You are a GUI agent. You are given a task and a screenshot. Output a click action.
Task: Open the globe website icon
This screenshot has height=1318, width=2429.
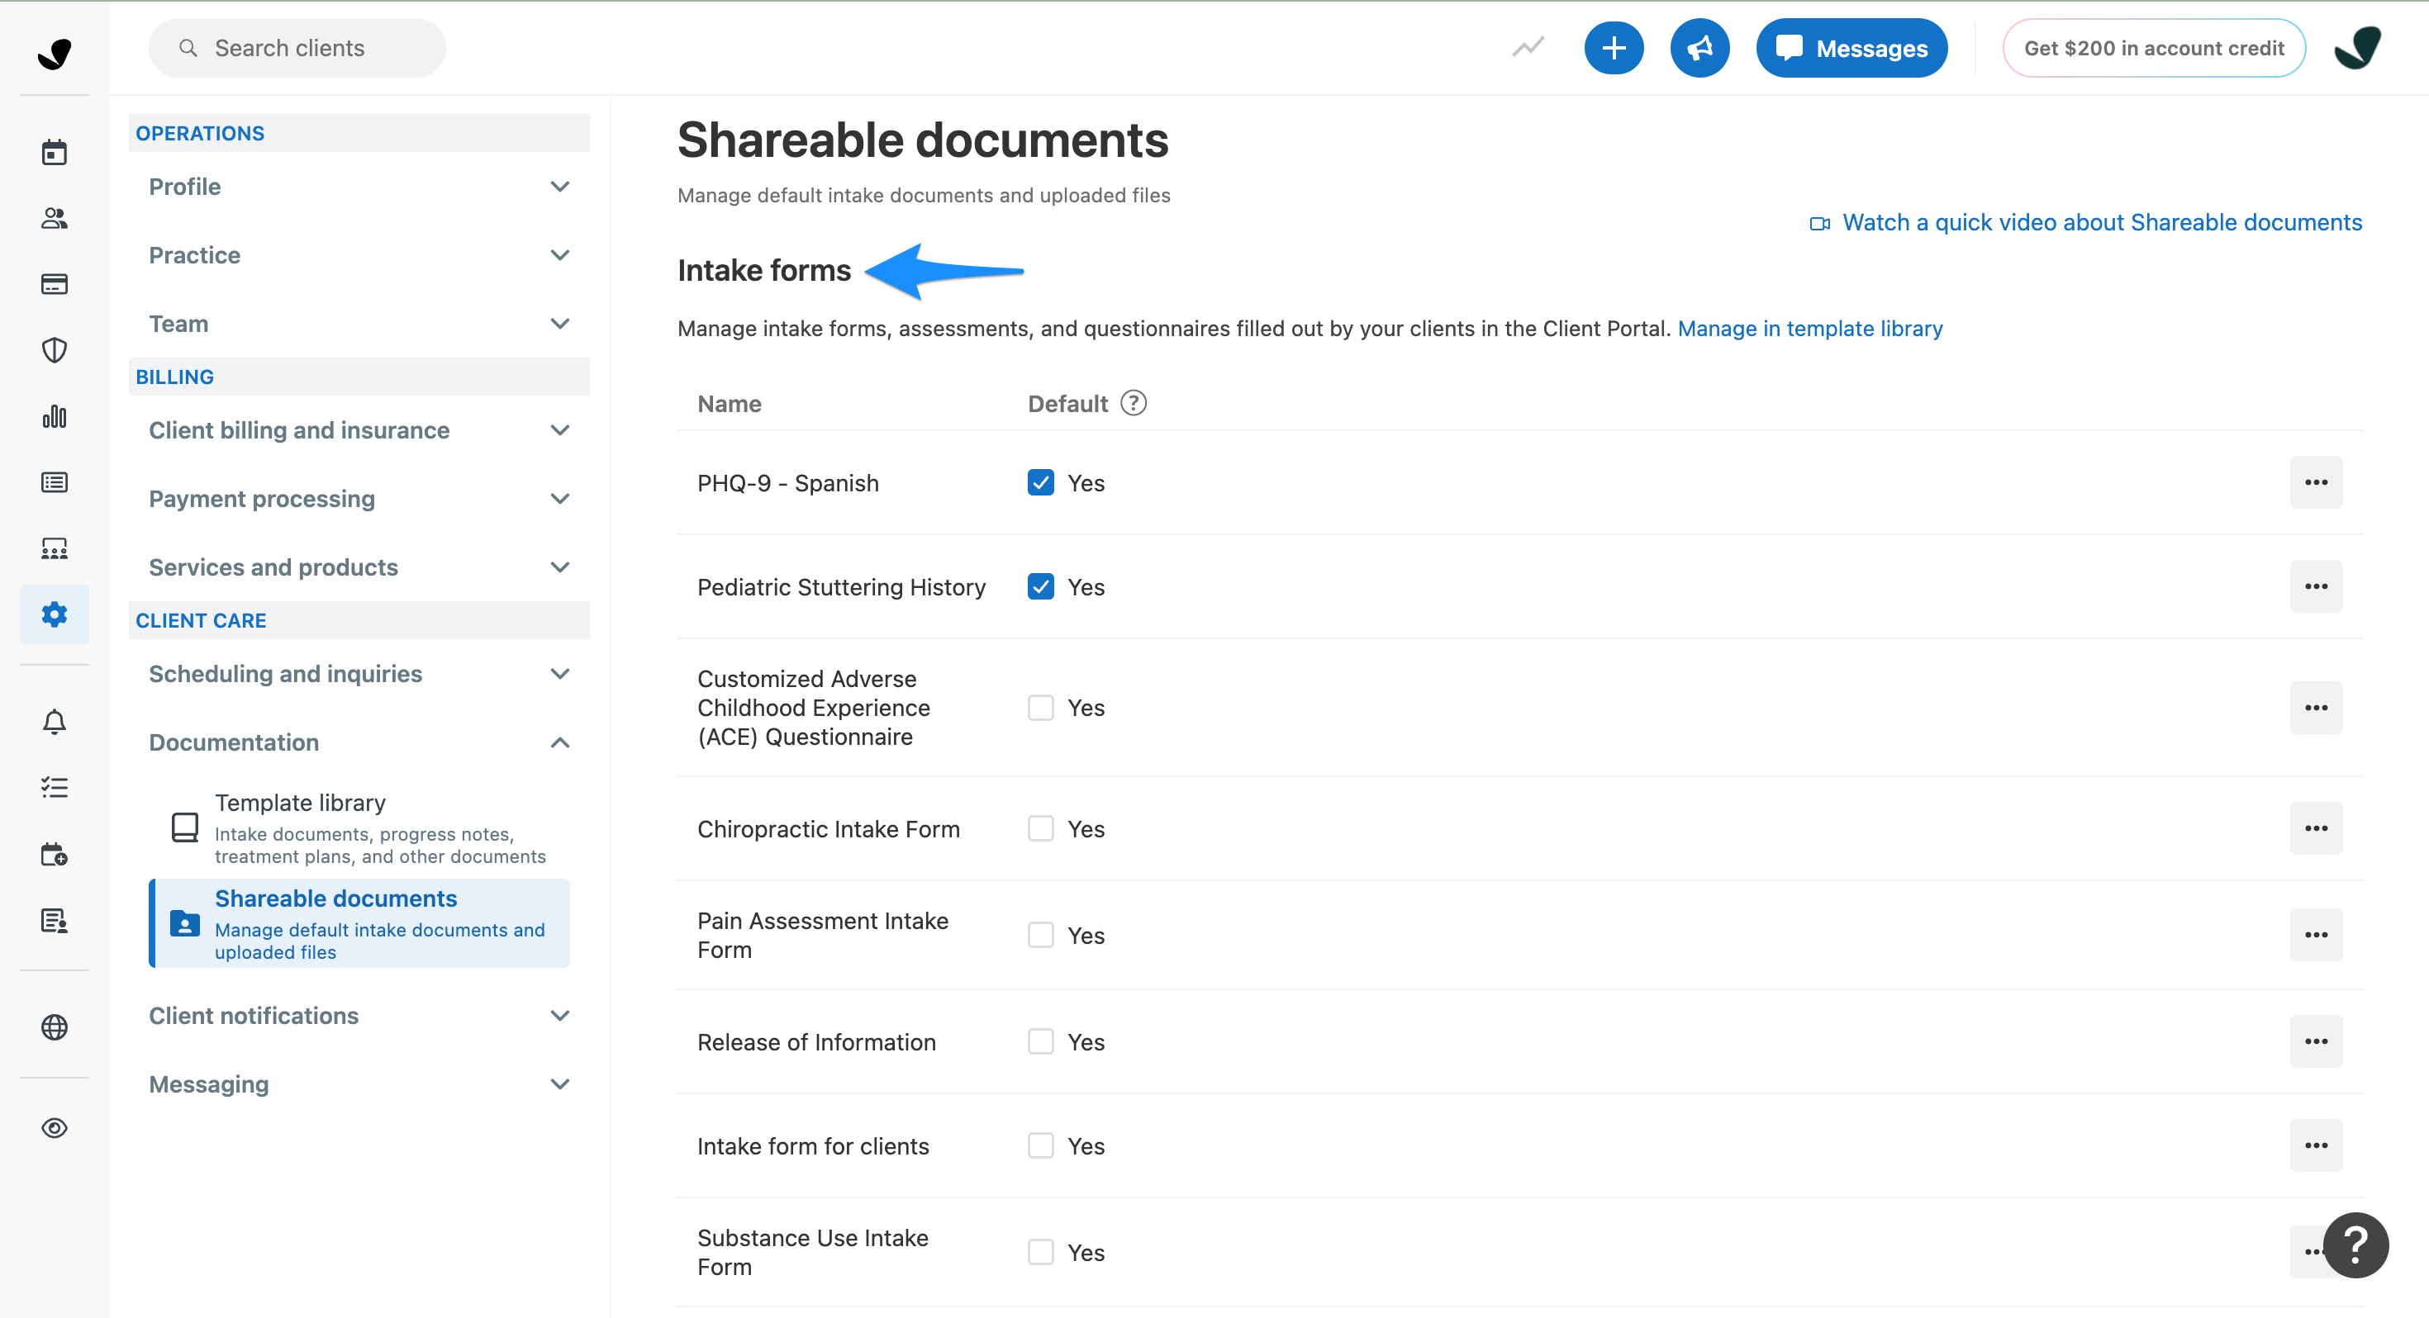tap(54, 1027)
